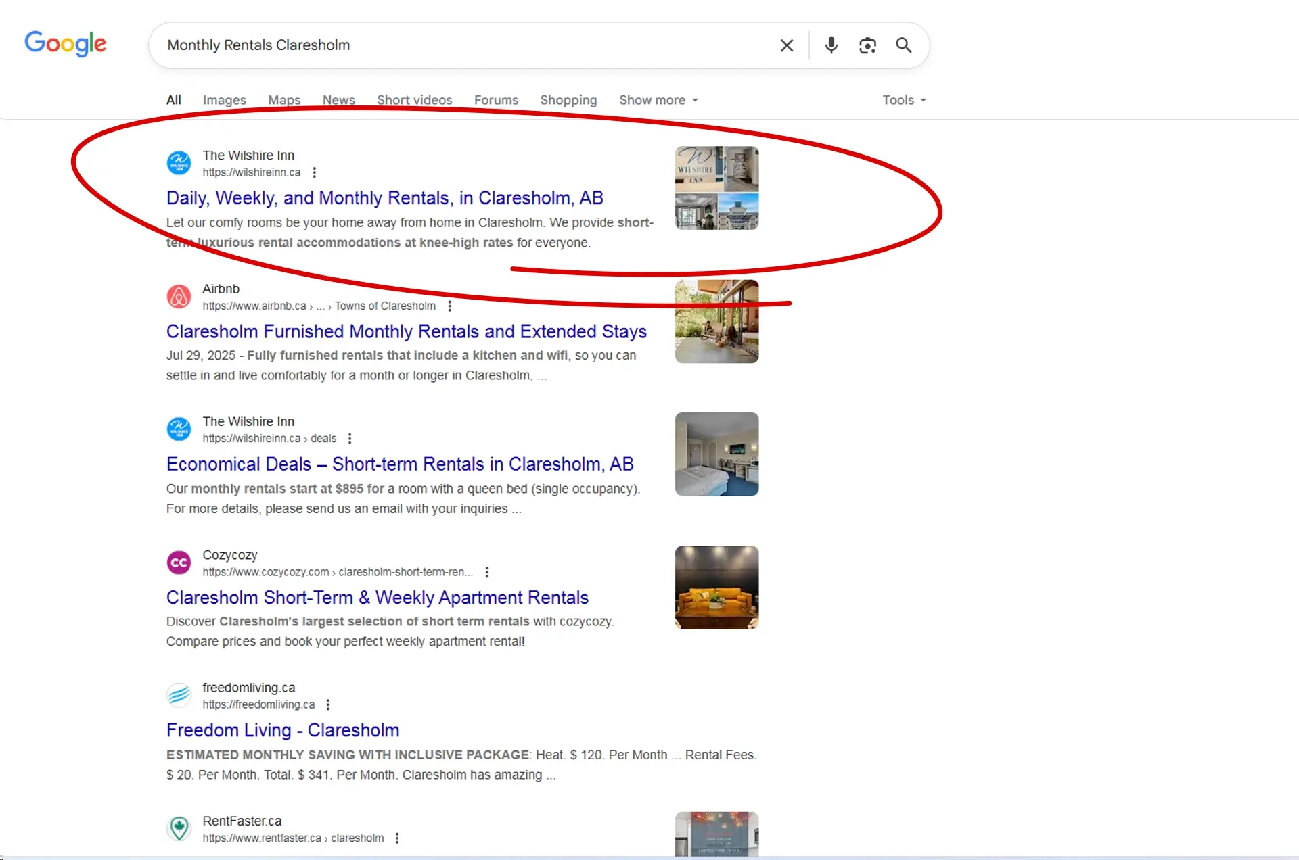Click the freedomliving.ca favicon
Viewport: 1299px width, 860px height.
tap(179, 694)
